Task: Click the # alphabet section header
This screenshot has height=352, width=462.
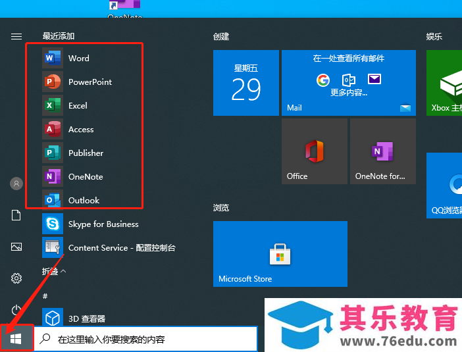Action: pos(45,295)
